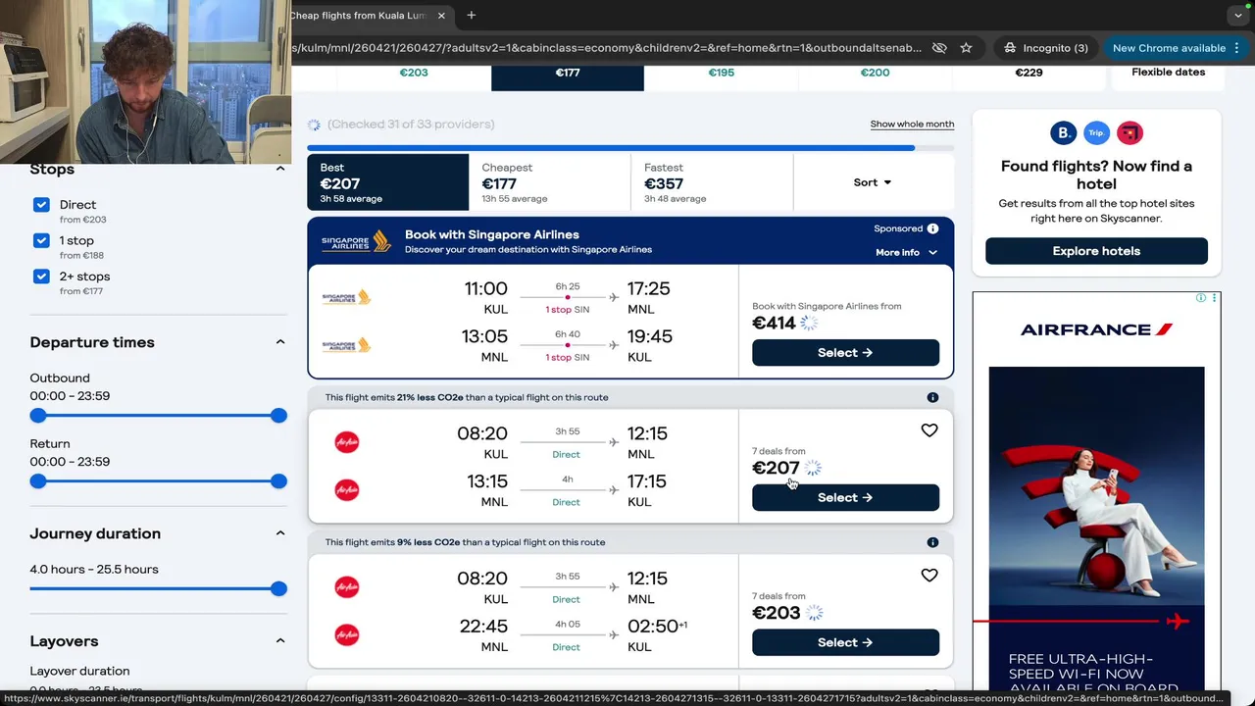This screenshot has height=706, width=1255.
Task: Select the AirAsia €207 flight
Action: [845, 498]
